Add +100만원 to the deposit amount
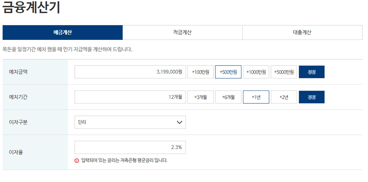The height and width of the screenshot is (182, 368). (200, 72)
